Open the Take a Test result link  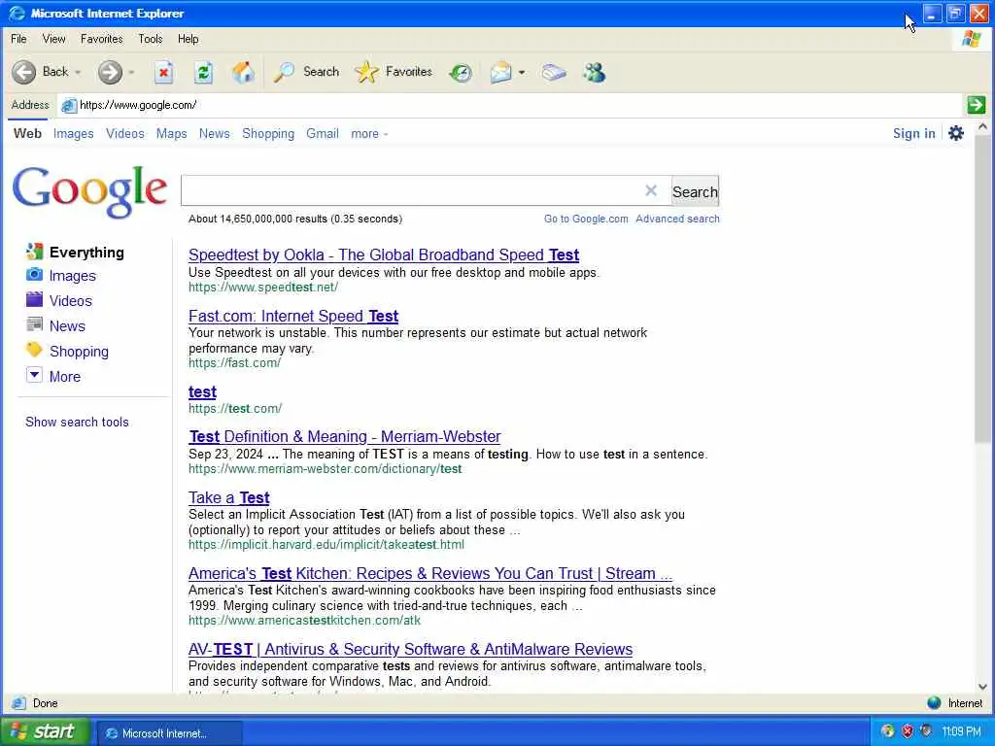click(228, 497)
